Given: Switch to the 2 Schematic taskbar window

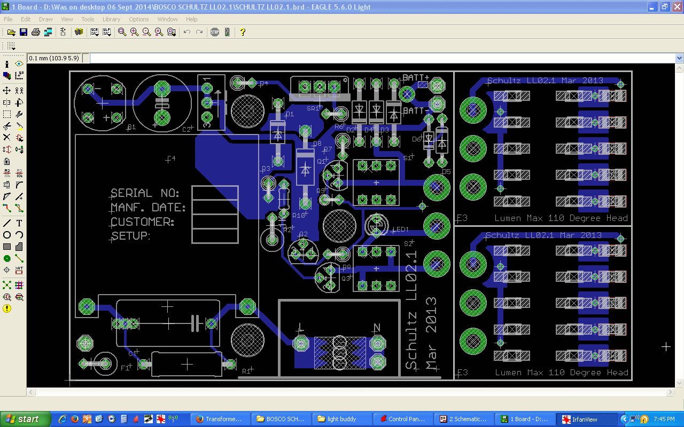Looking at the screenshot, I should 464,419.
